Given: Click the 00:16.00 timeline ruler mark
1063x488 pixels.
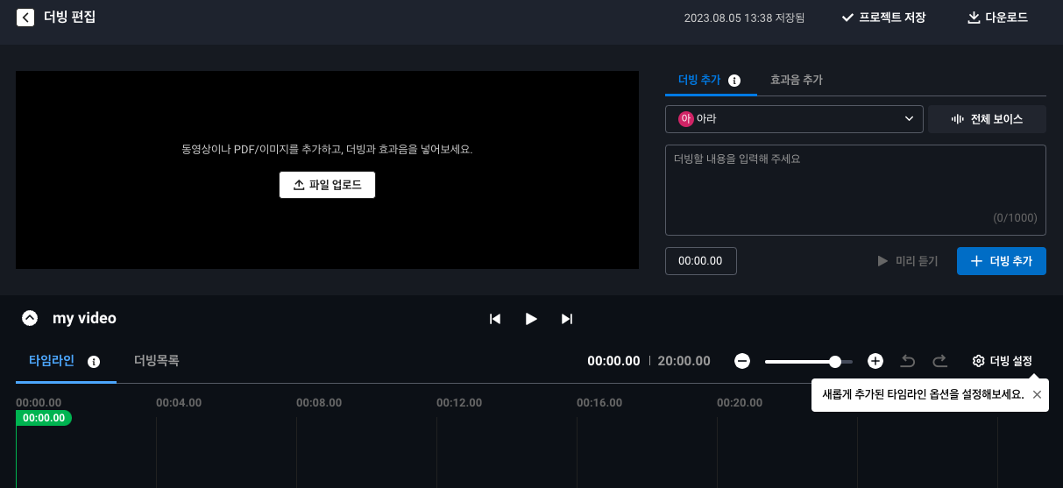Looking at the screenshot, I should [599, 403].
